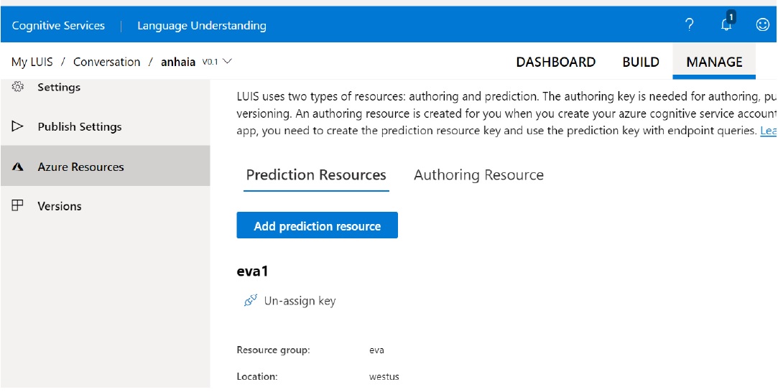Open the notifications bell icon
Viewport: 778px width, 392px height.
[x=726, y=24]
